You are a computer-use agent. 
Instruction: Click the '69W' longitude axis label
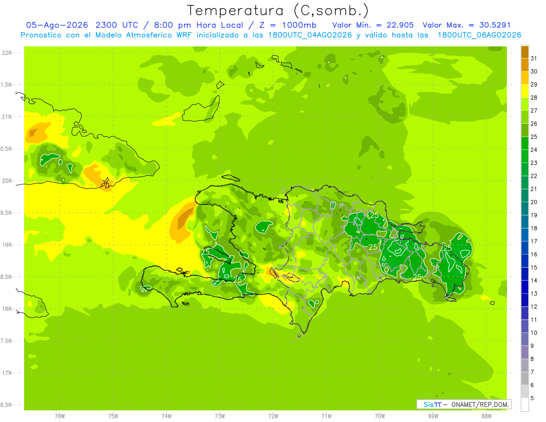point(433,416)
